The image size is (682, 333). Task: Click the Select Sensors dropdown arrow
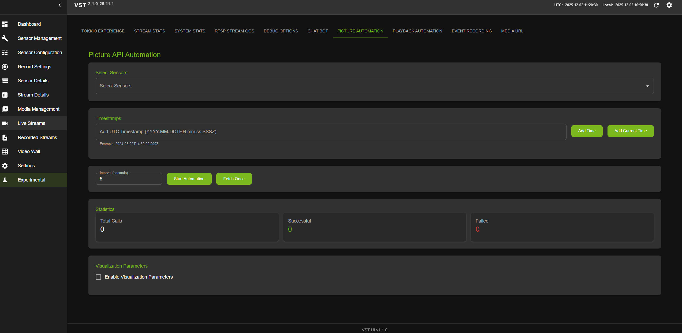(x=647, y=86)
